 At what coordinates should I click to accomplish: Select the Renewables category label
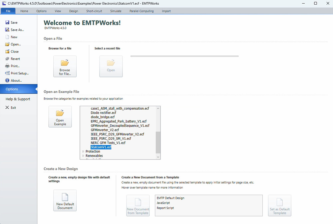pyautogui.click(x=94, y=156)
